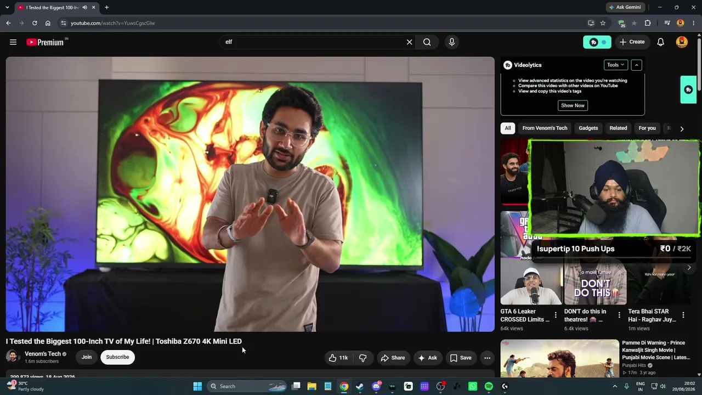Image resolution: width=702 pixels, height=395 pixels.
Task: Like the video
Action: point(338,358)
